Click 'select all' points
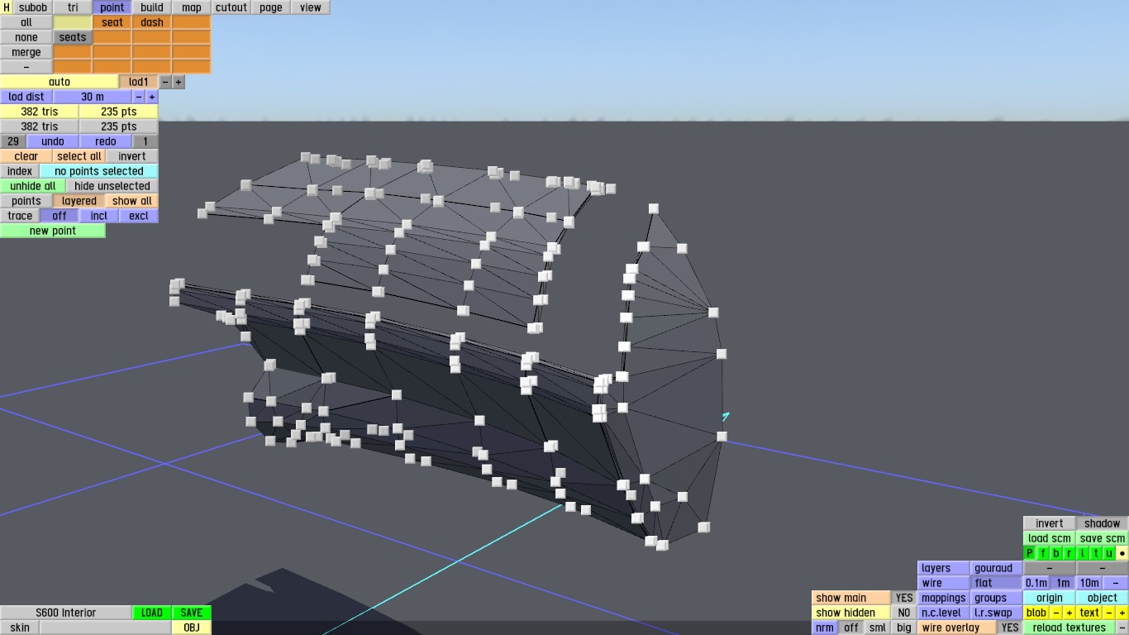This screenshot has width=1129, height=635. click(x=79, y=156)
